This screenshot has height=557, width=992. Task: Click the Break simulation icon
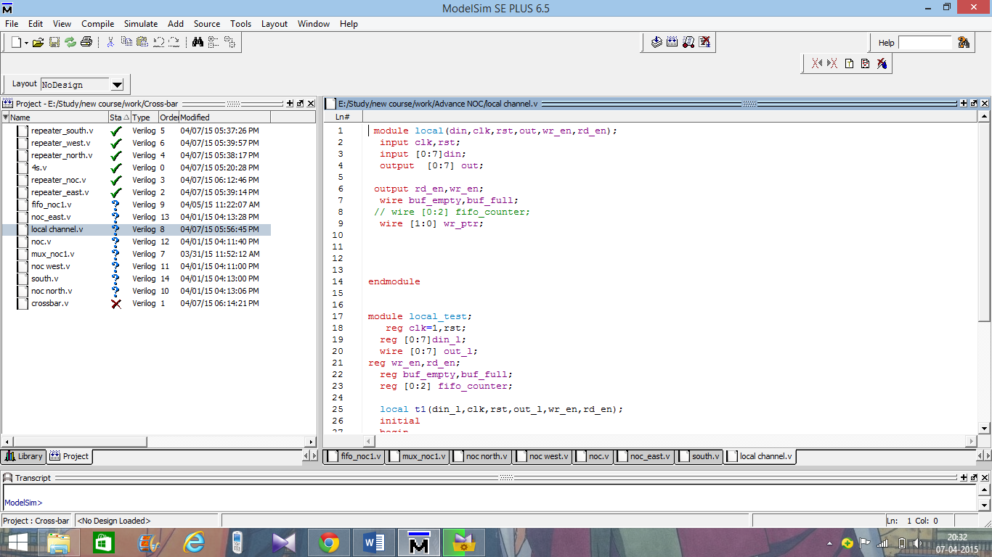704,42
